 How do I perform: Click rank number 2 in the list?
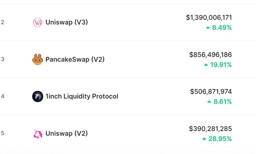(3, 22)
